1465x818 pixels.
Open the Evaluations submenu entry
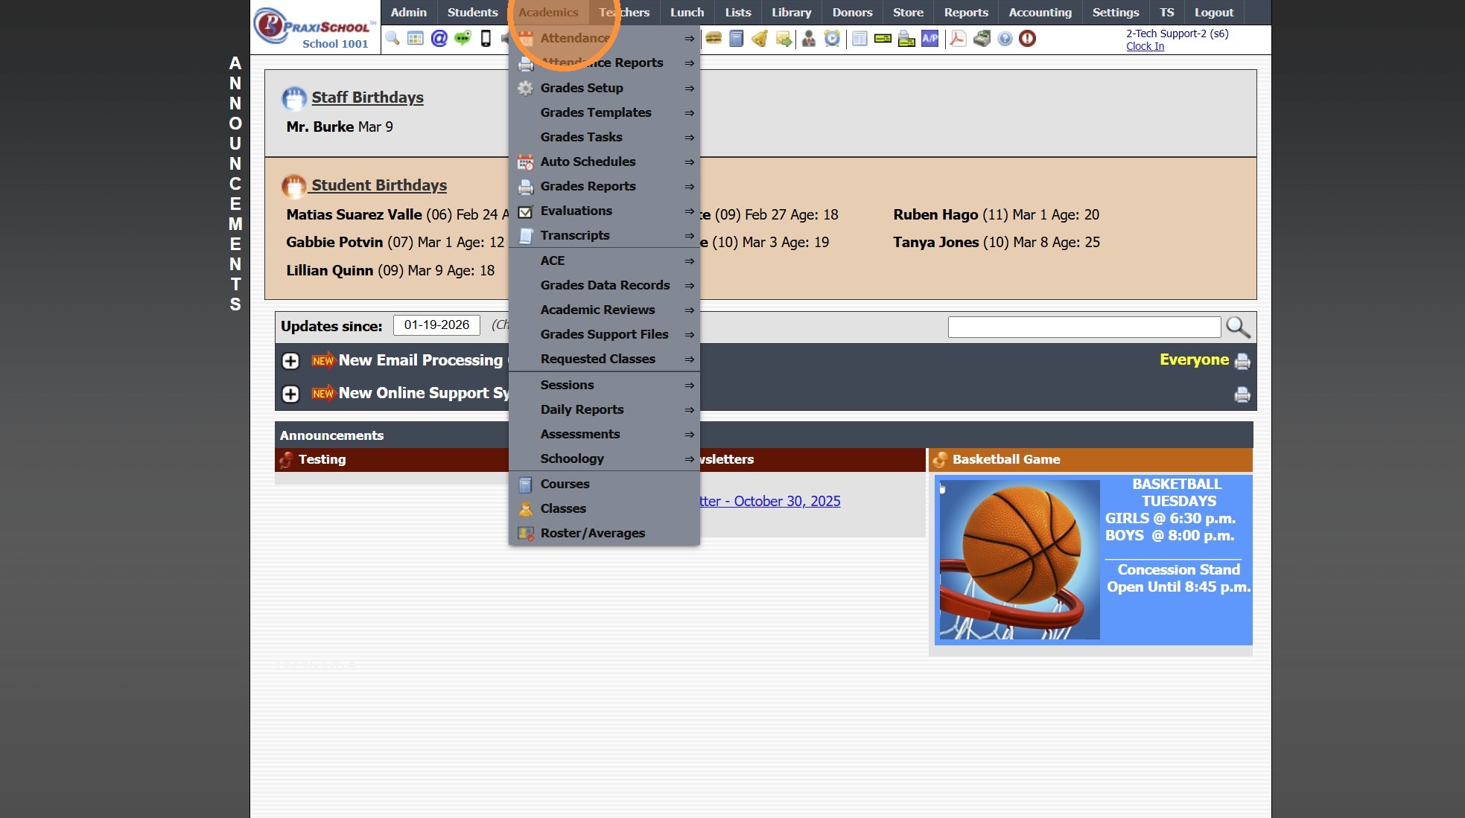[x=576, y=211]
